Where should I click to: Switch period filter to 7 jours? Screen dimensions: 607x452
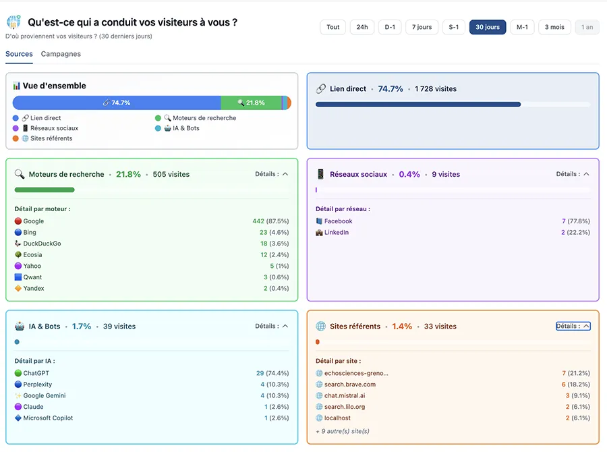pyautogui.click(x=422, y=27)
